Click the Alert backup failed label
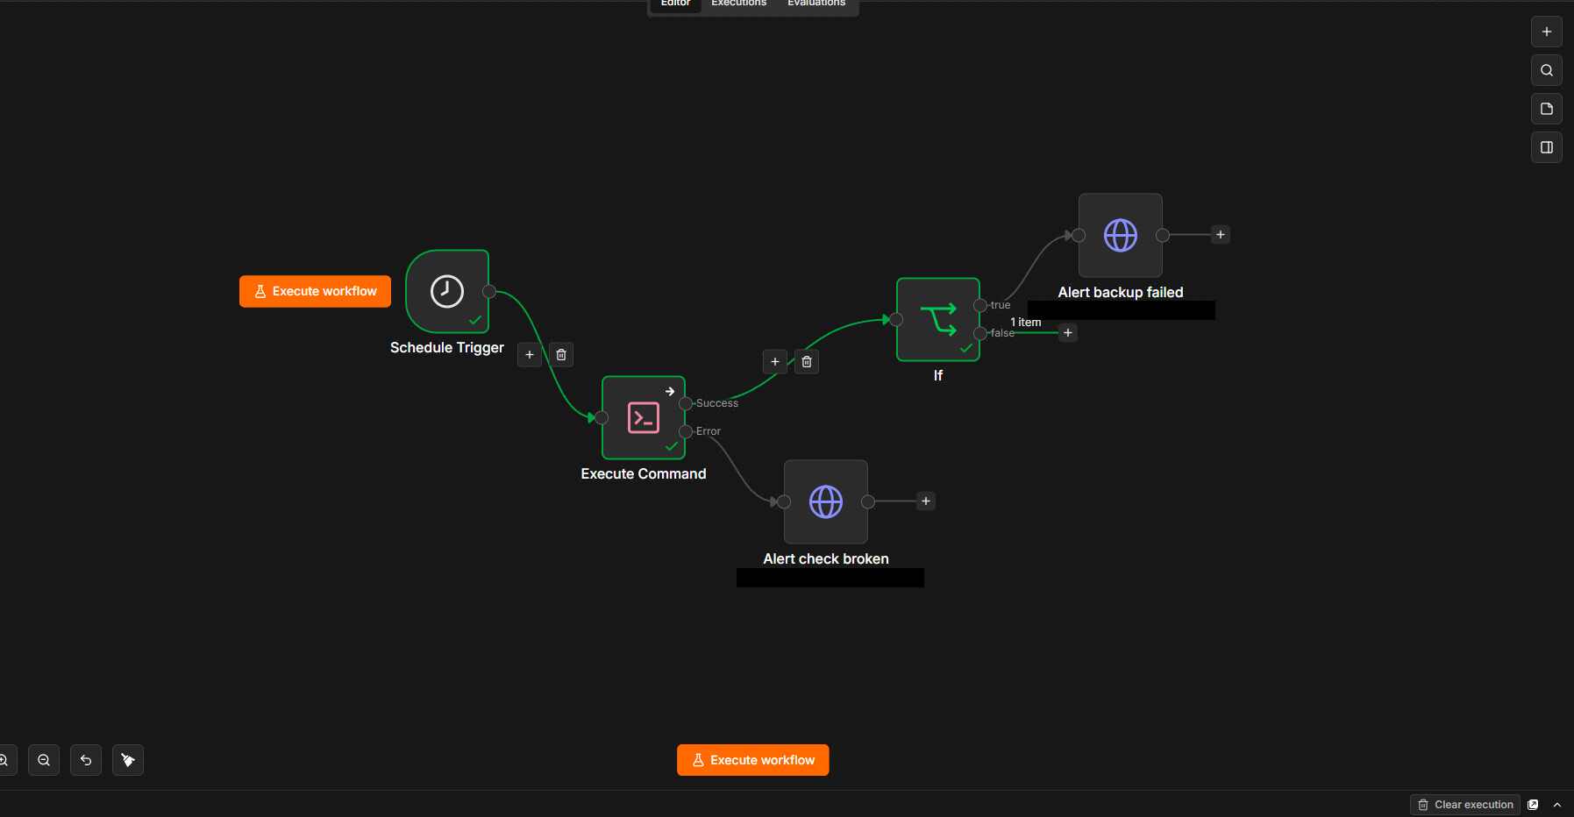 click(x=1121, y=293)
